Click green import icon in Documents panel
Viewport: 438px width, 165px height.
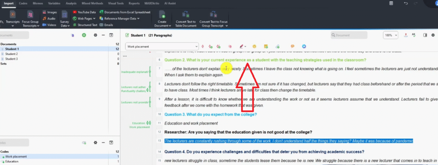pos(84,35)
